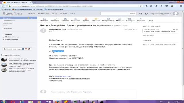Open Firefox hamburger menu
The image size is (184, 103).
point(181,6)
